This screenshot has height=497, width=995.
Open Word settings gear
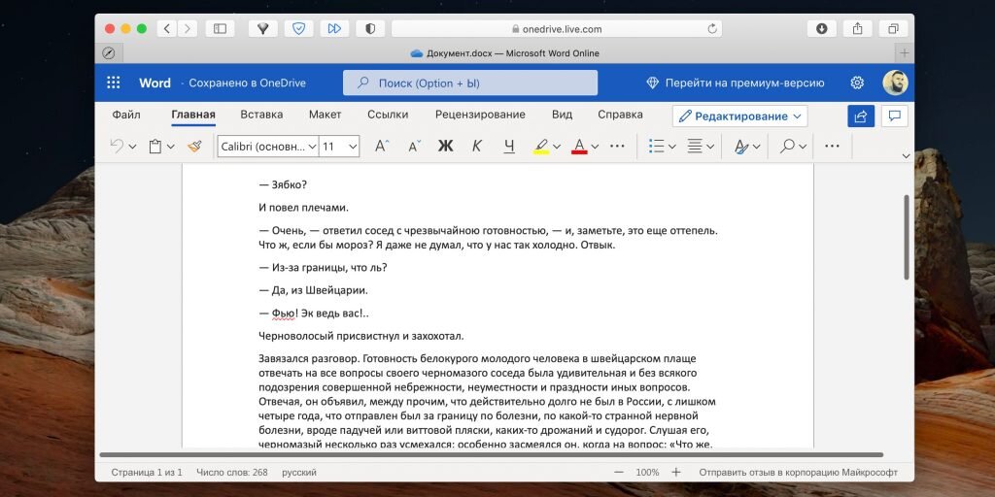coord(857,83)
